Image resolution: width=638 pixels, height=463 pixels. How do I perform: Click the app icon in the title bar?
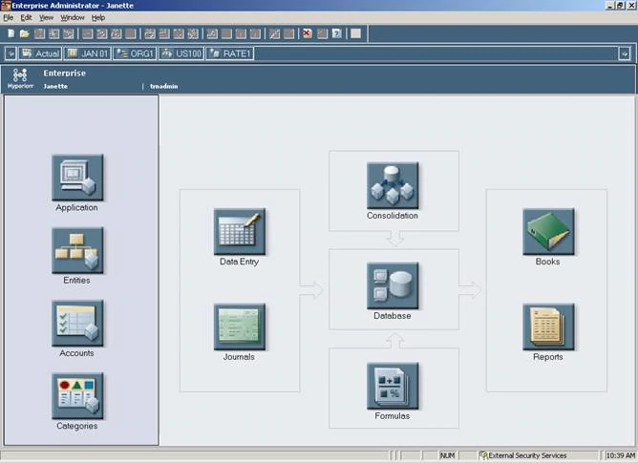tap(6, 6)
